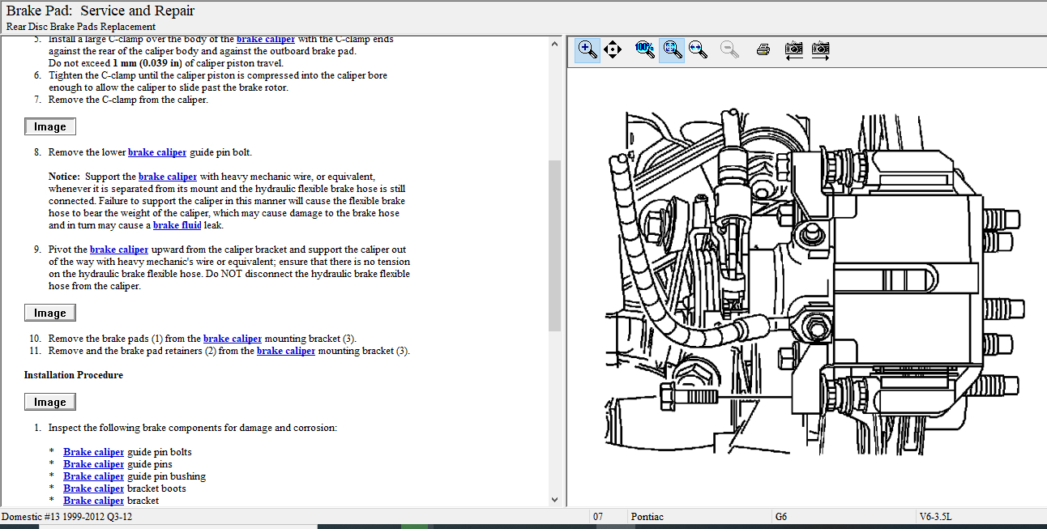Screen dimensions: 1047x529
Task: Select the zoom in magnifier tool
Action: click(588, 50)
